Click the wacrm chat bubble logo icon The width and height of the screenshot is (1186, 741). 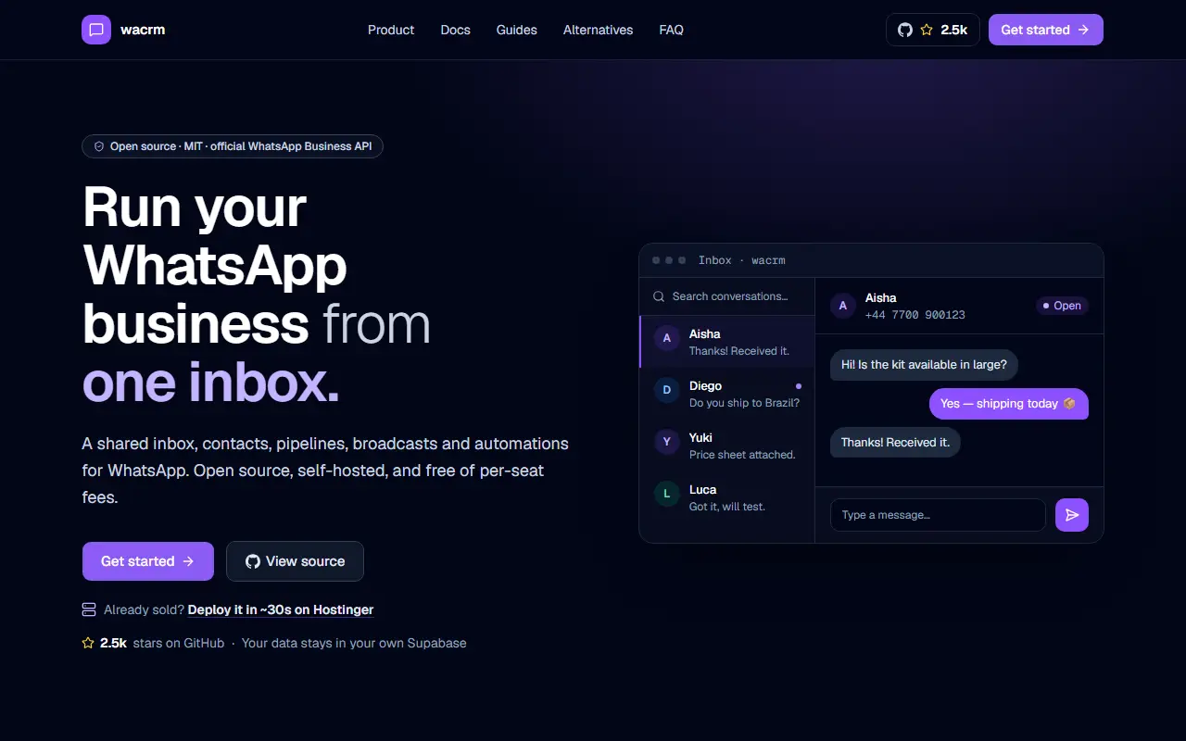pyautogui.click(x=96, y=30)
